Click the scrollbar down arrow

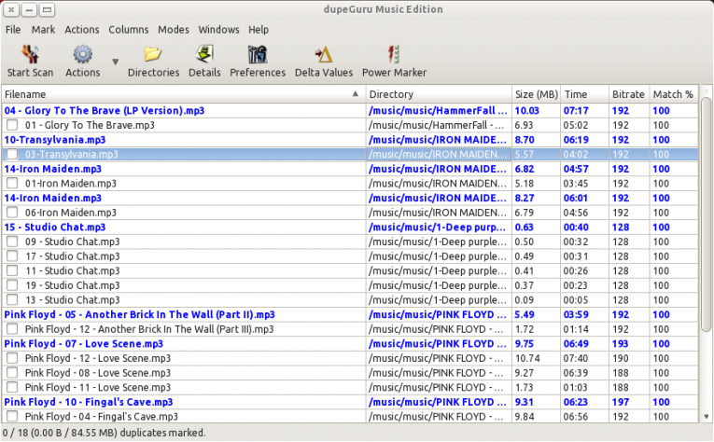tap(706, 416)
